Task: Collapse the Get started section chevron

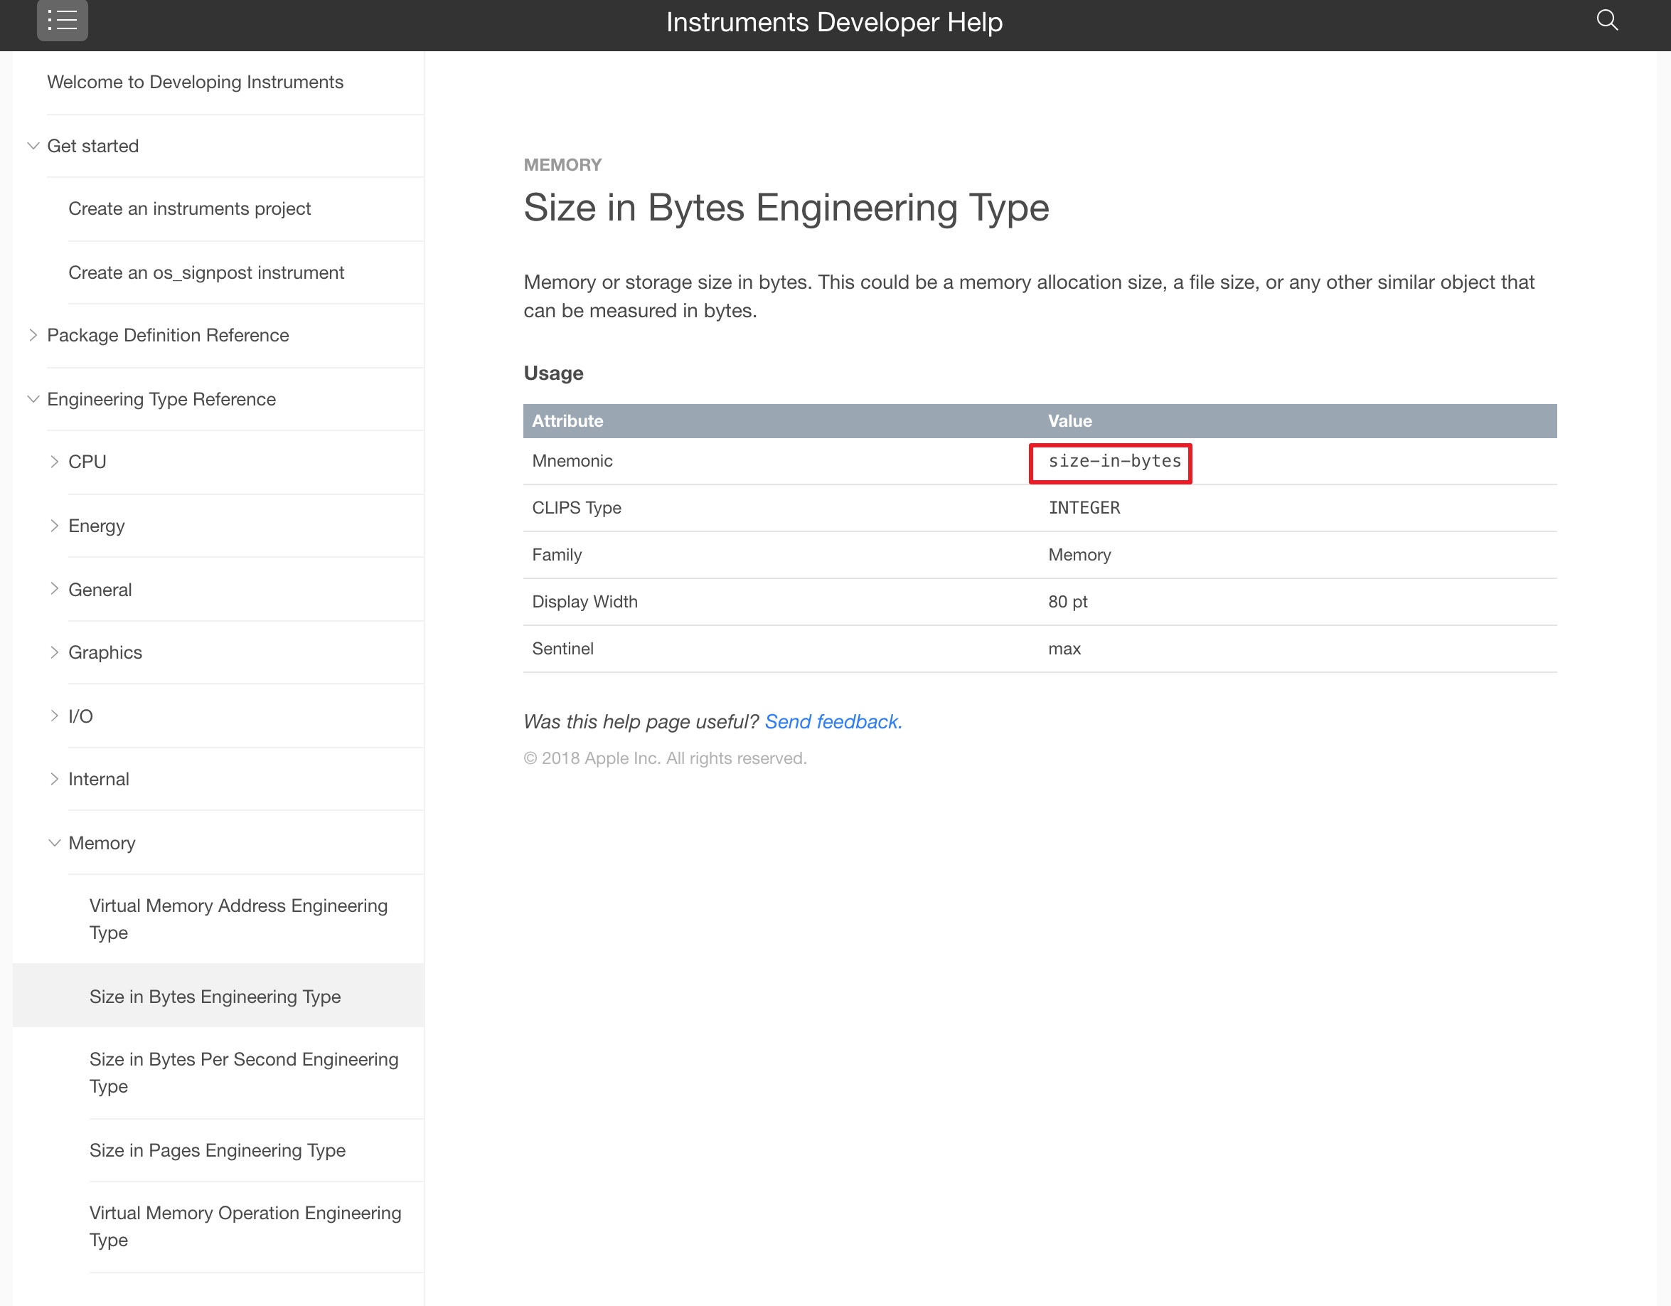Action: pos(33,145)
